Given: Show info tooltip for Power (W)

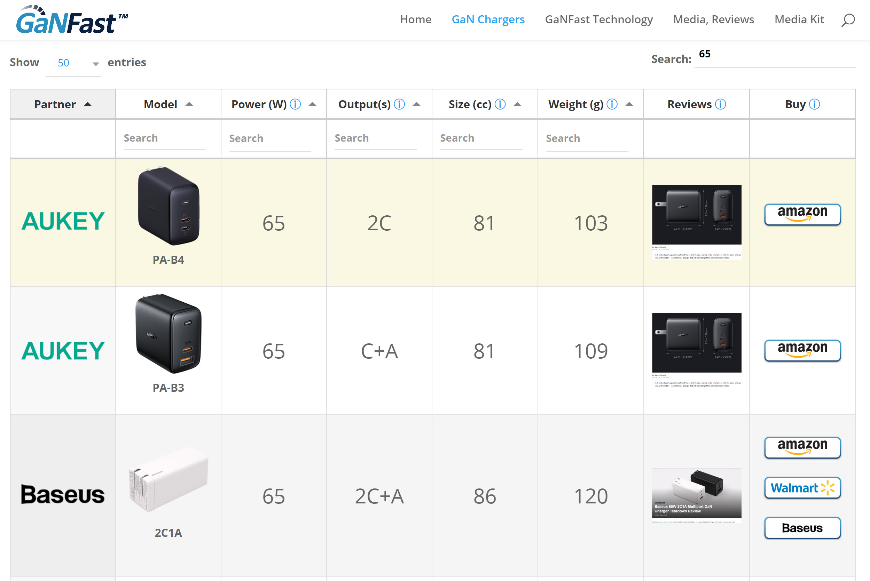Looking at the screenshot, I should [x=295, y=104].
